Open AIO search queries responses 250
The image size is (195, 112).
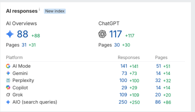click(123, 102)
